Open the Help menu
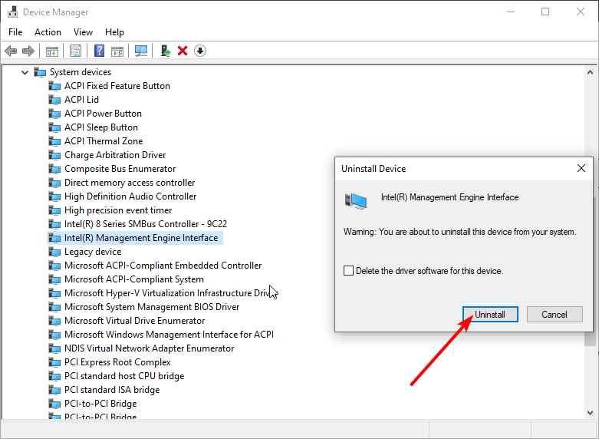Screen dimensions: 599x439 pyautogui.click(x=114, y=32)
